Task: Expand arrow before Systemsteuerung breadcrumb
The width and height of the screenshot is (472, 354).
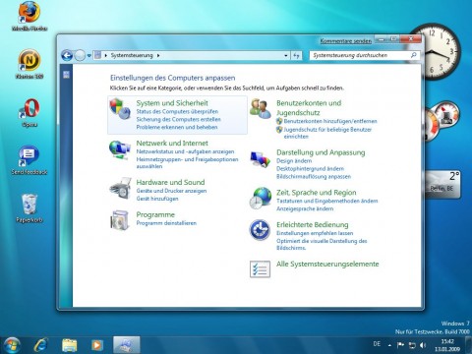Action: [106, 55]
